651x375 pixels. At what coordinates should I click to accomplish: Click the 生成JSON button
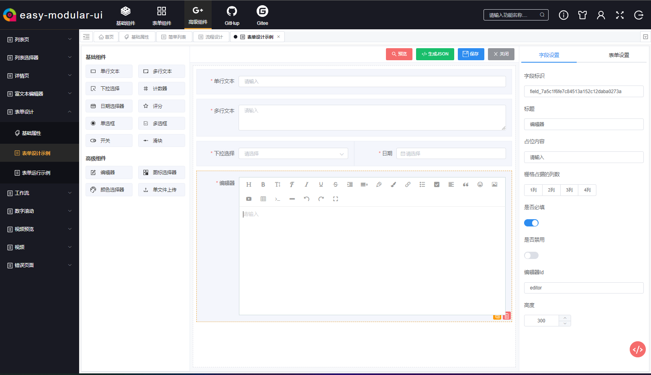point(435,54)
